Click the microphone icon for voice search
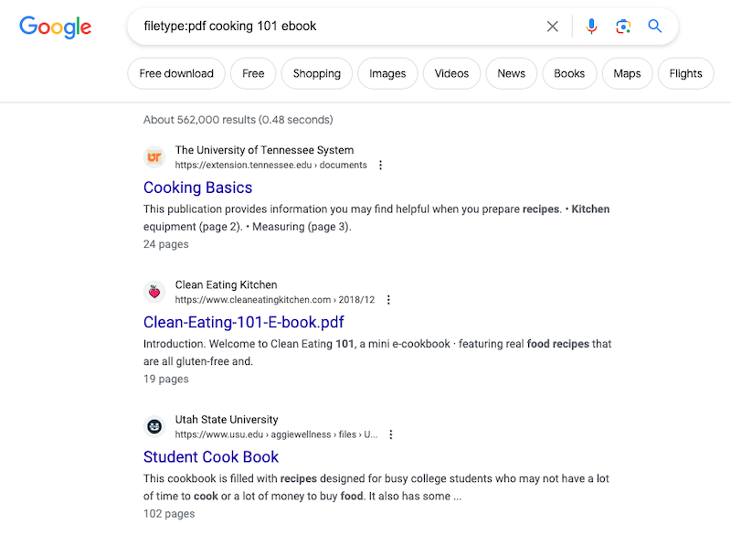 [x=591, y=27]
